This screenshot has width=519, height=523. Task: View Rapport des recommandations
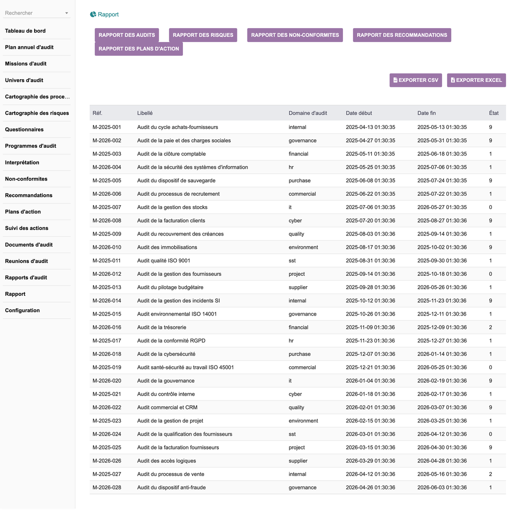tap(402, 35)
